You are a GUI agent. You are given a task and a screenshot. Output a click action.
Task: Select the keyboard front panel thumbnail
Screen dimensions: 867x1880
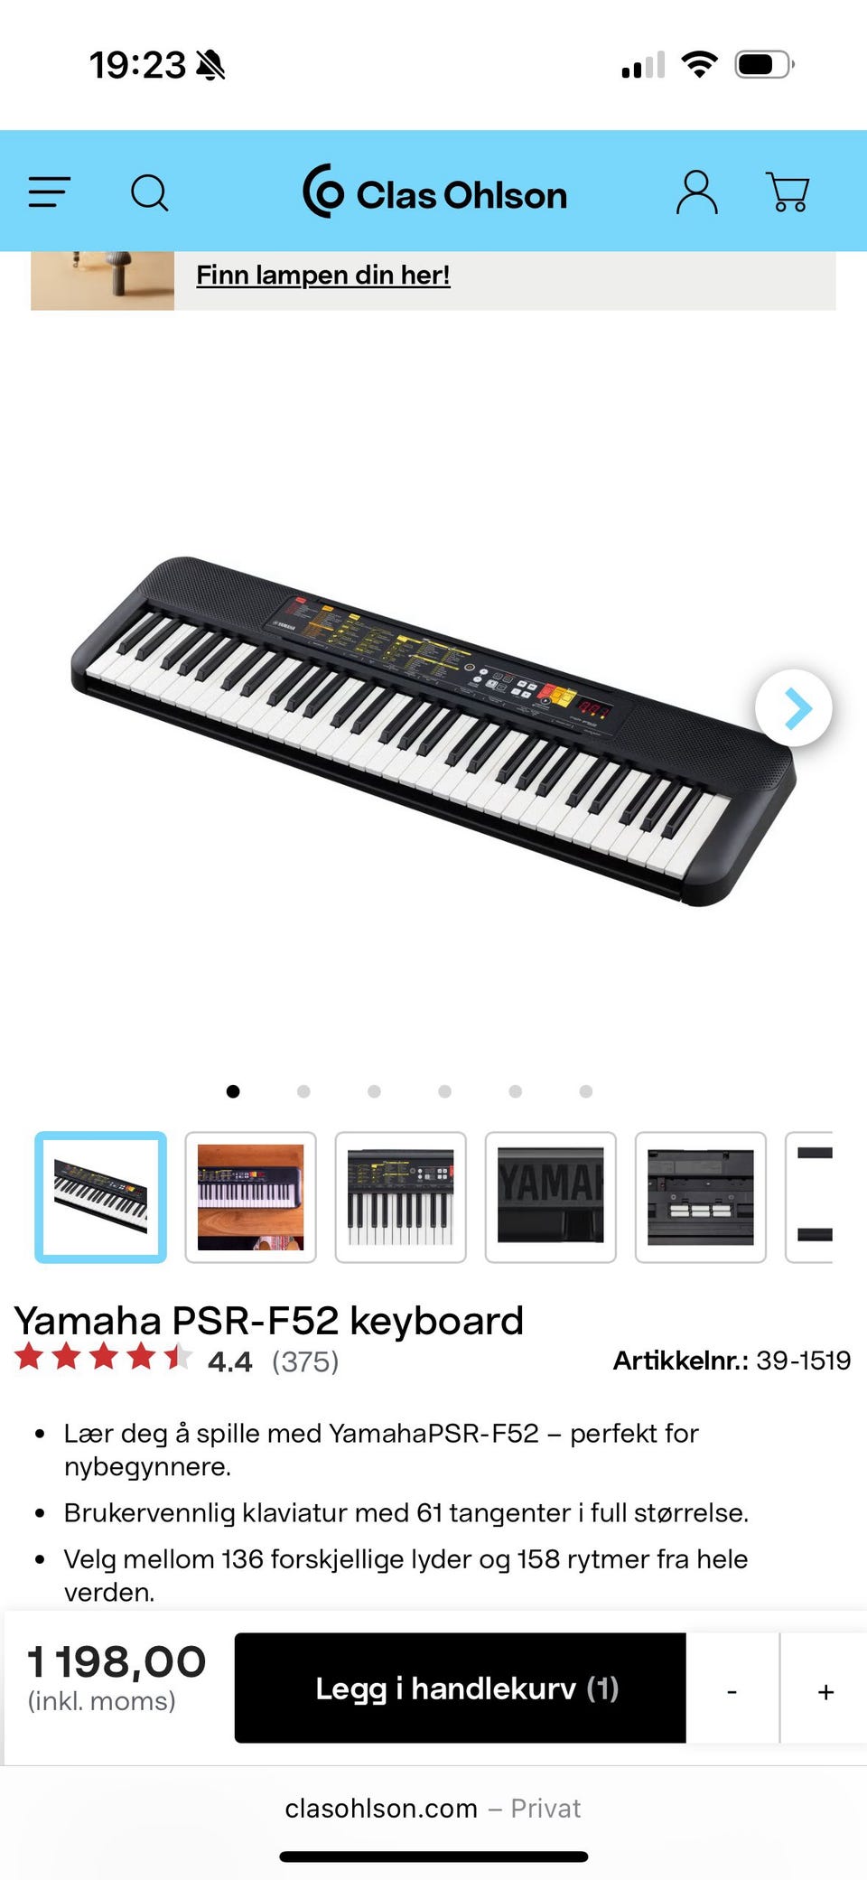[401, 1197]
